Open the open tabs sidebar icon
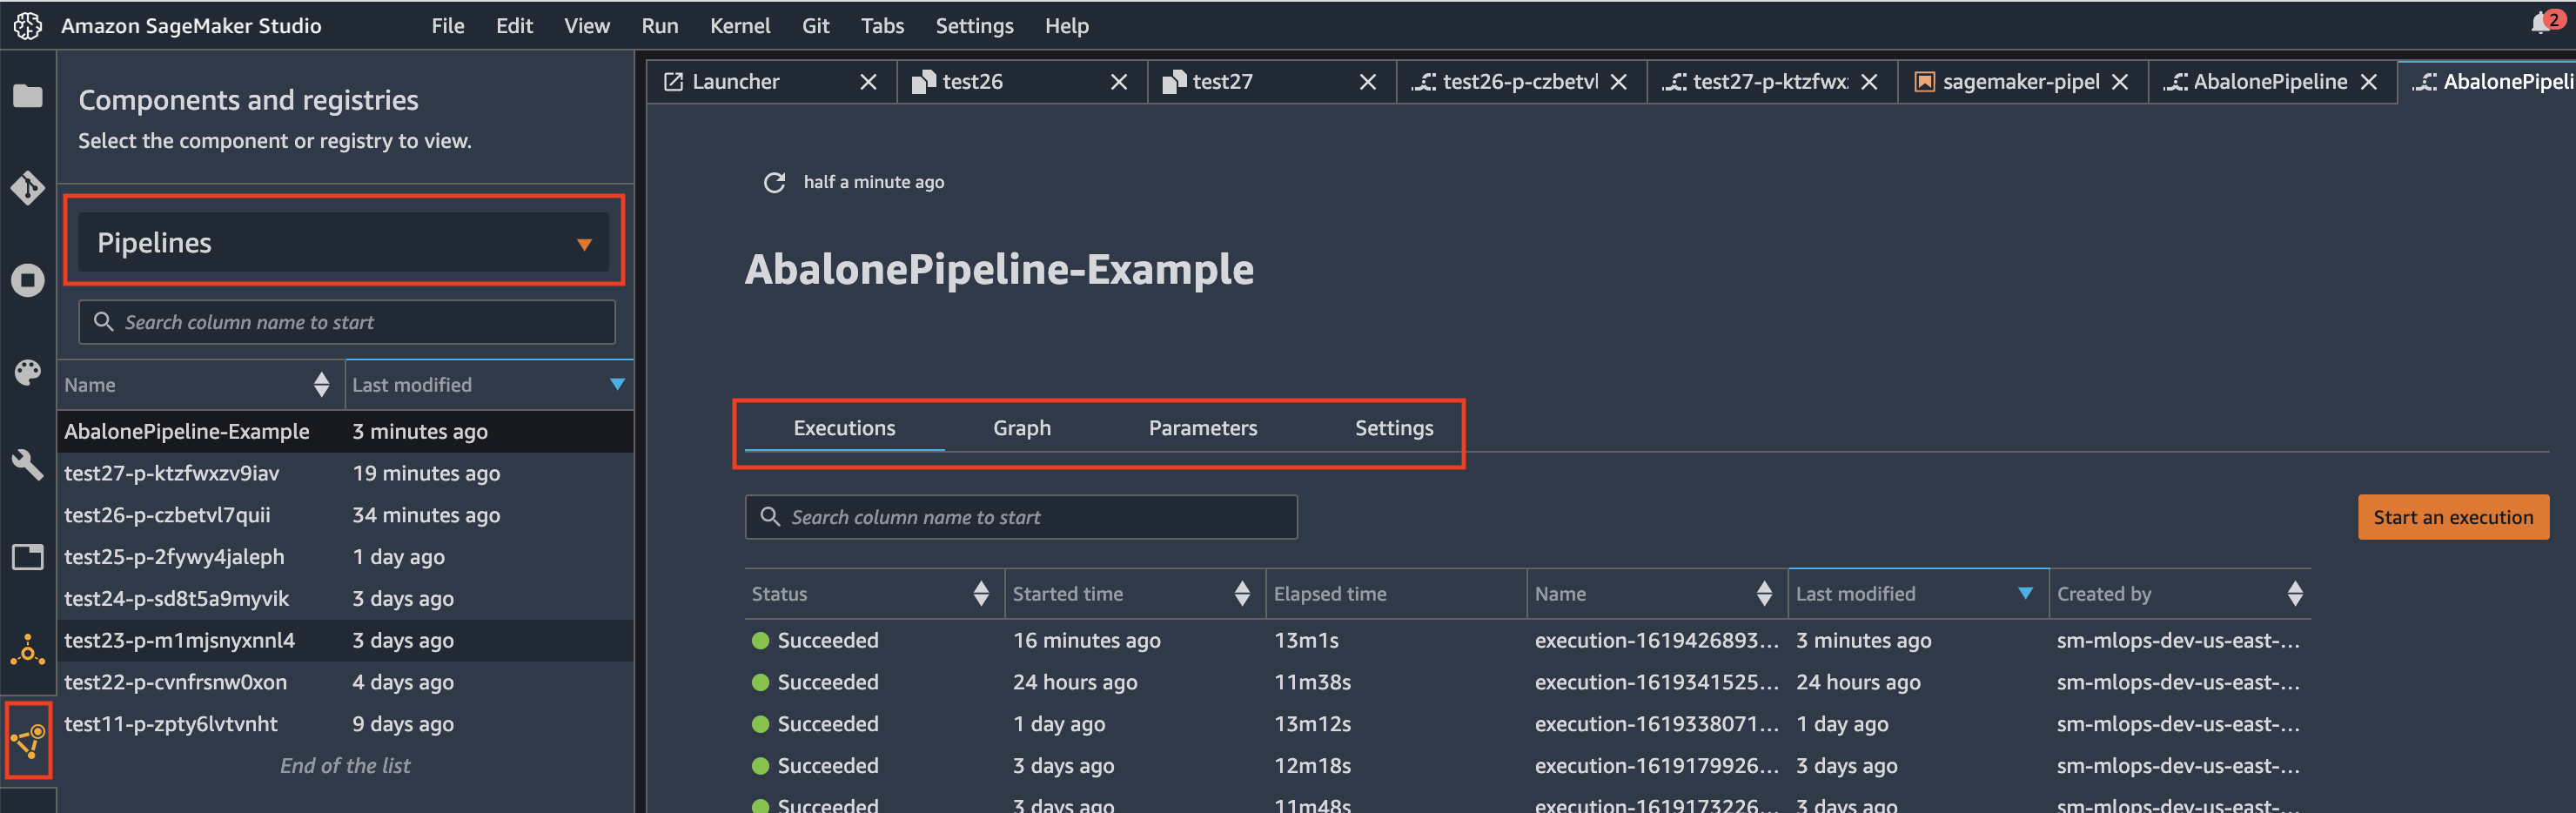The image size is (2576, 813). [28, 556]
